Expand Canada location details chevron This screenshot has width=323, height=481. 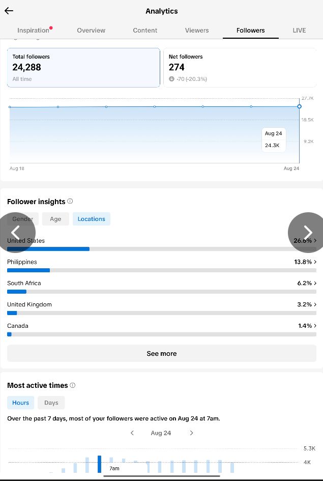tap(315, 326)
